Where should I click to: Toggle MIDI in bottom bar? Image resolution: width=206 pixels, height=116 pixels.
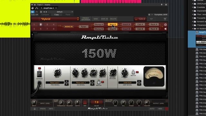pos(160,109)
